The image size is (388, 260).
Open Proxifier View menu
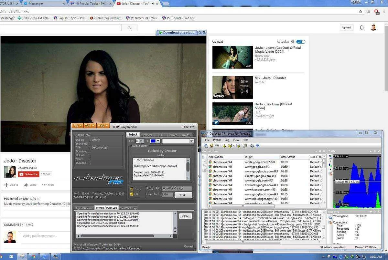pyautogui.click(x=236, y=140)
